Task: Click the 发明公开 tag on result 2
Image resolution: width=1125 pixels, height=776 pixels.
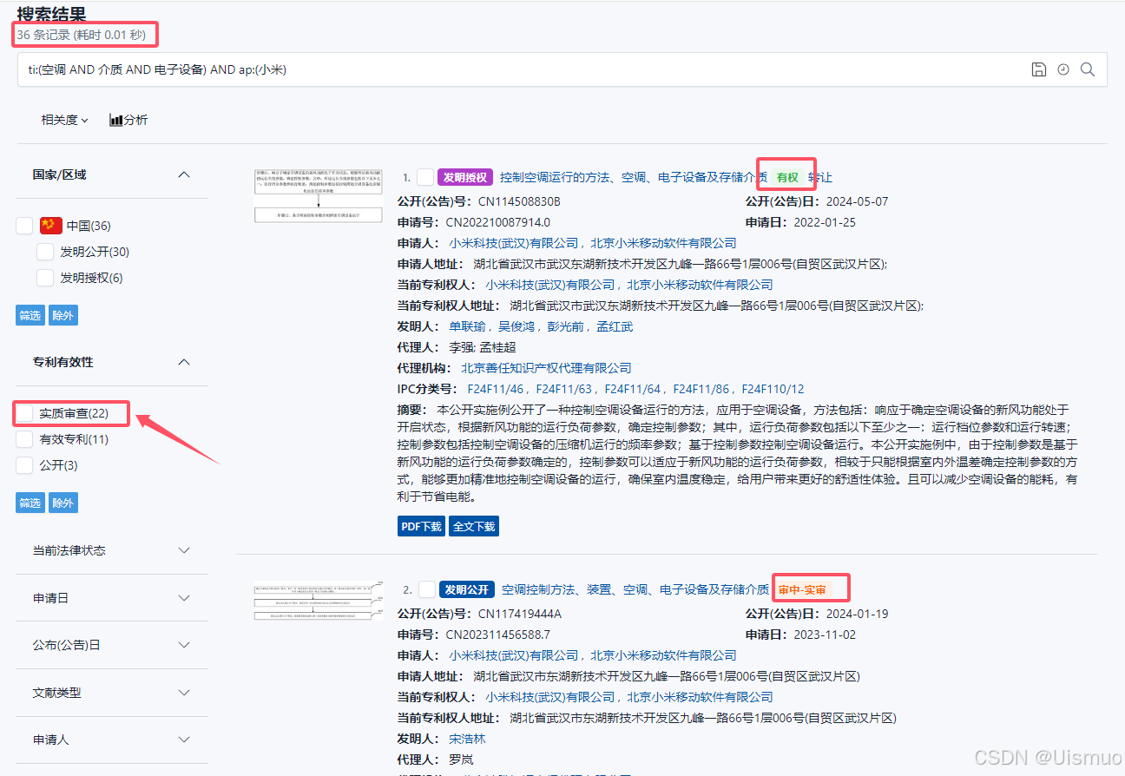Action: (x=467, y=589)
